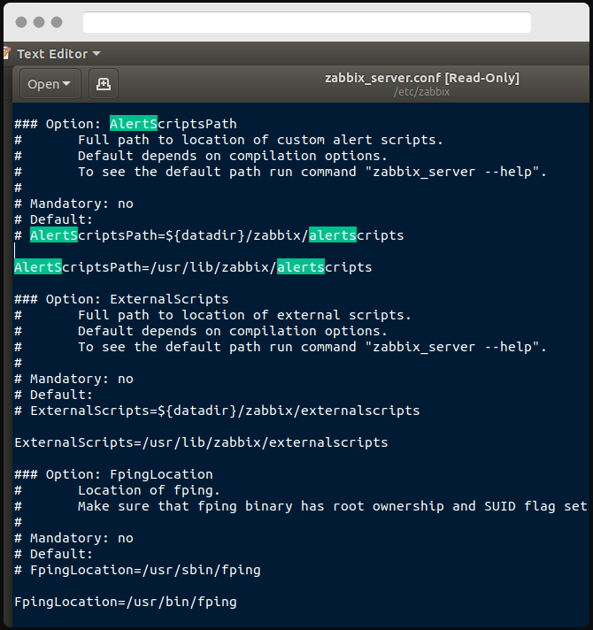The image size is (593, 630).
Task: Click '# Default:' line under the AlertScriptsPath section
Action: pyautogui.click(x=54, y=219)
